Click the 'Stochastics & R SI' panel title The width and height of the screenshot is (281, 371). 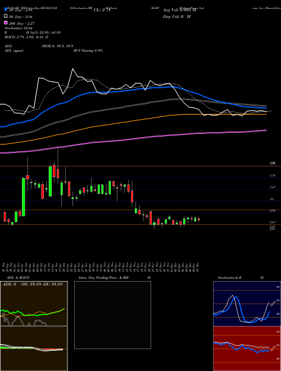point(241,278)
